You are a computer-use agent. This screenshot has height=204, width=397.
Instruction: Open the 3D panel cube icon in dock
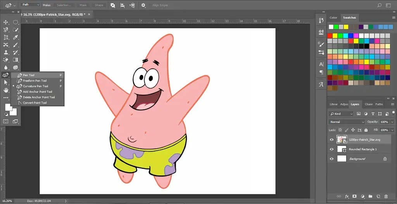(x=321, y=32)
